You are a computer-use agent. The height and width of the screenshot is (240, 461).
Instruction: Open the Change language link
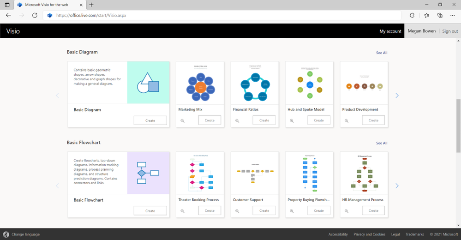pyautogui.click(x=25, y=234)
